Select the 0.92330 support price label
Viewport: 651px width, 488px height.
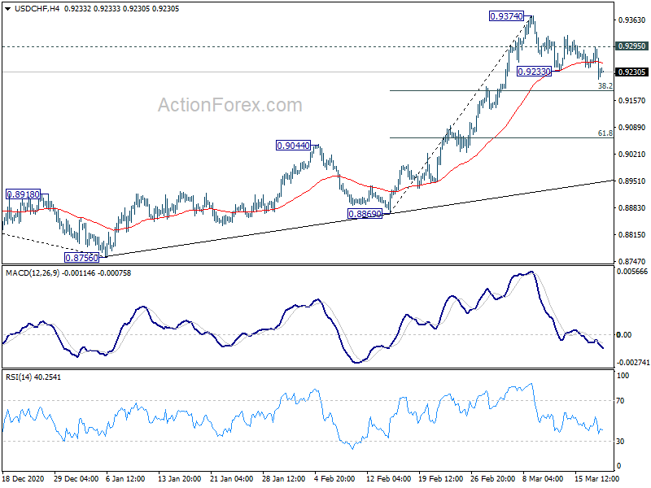535,72
